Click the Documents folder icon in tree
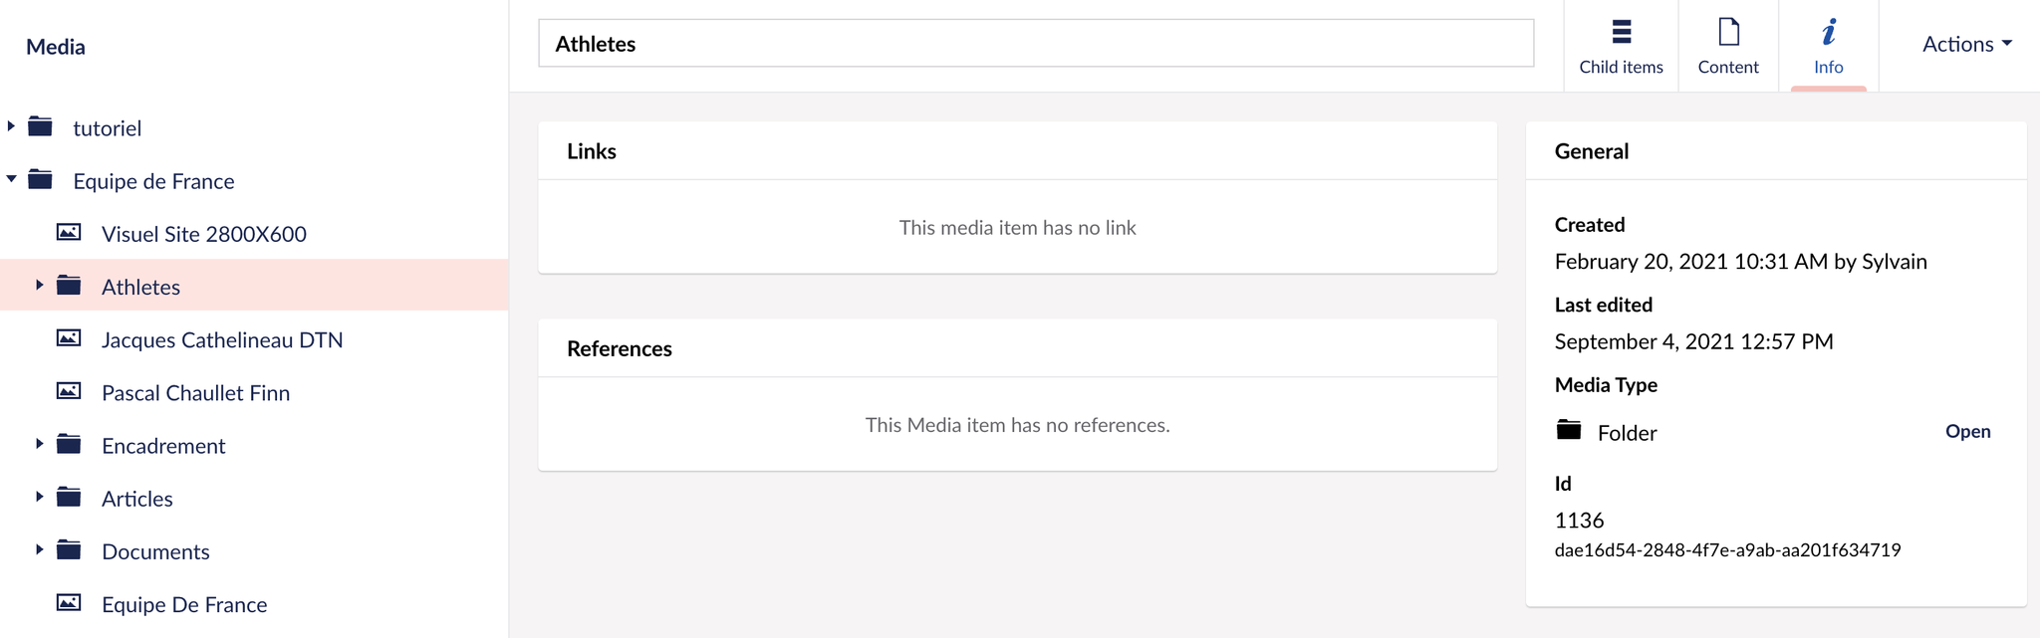2040x638 pixels. tap(69, 549)
